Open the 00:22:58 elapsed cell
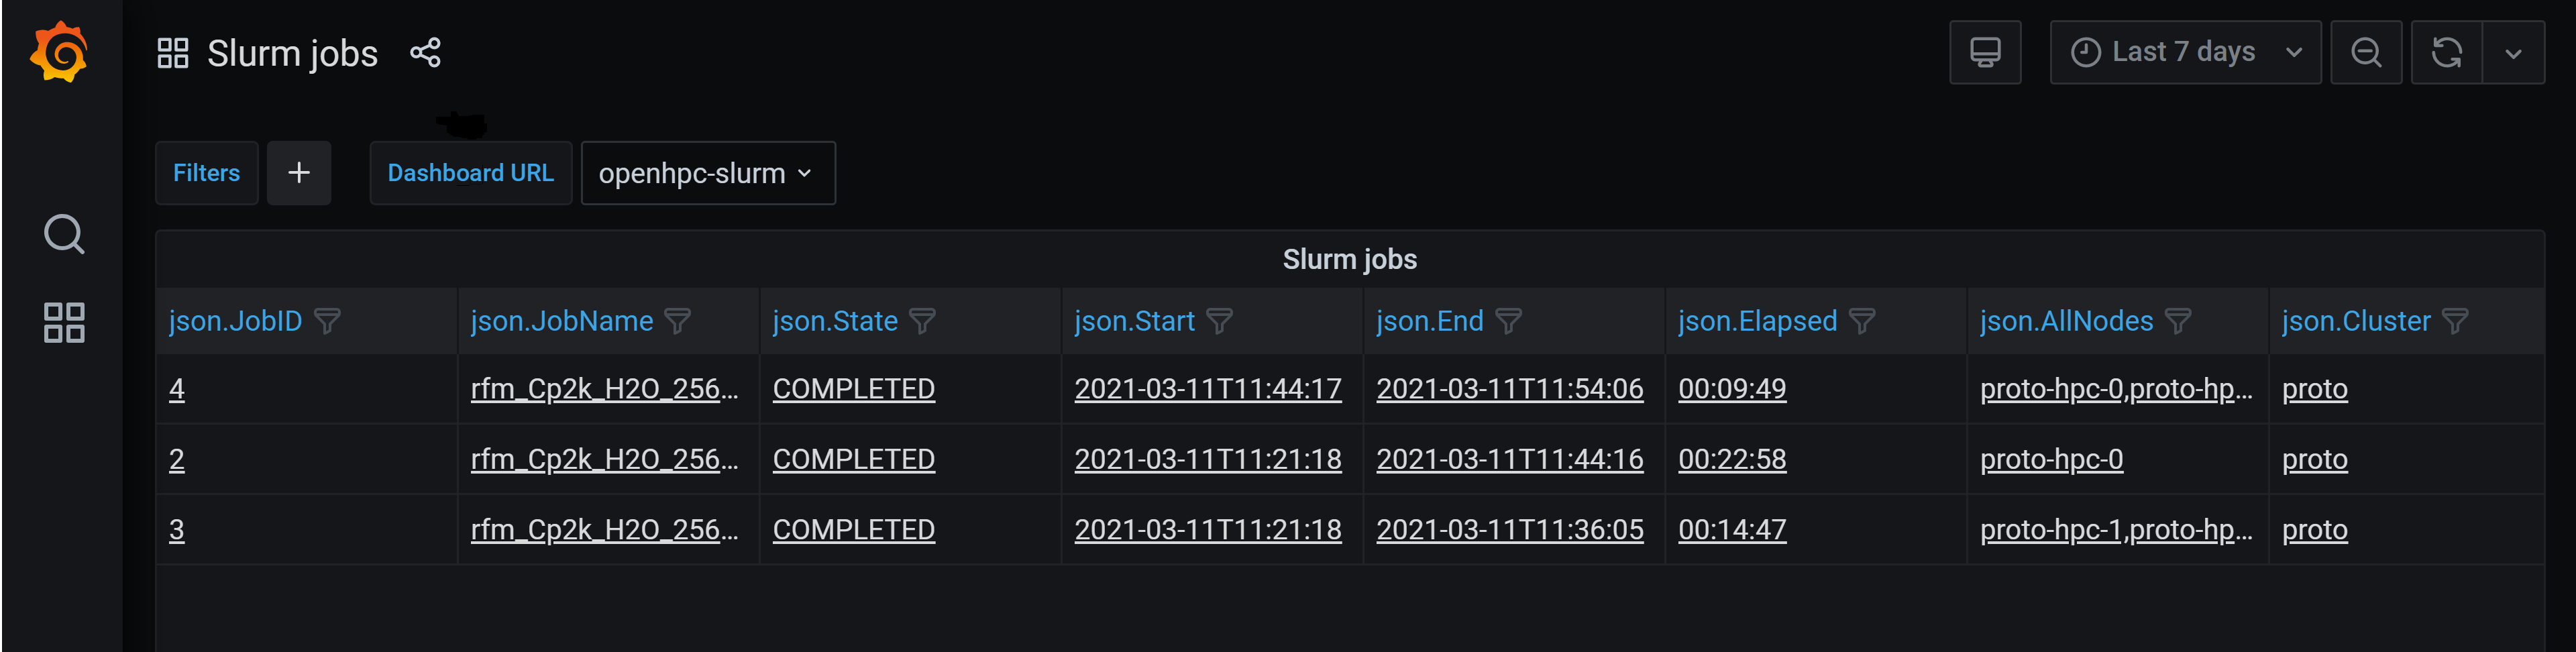Image resolution: width=2576 pixels, height=652 pixels. (1731, 459)
